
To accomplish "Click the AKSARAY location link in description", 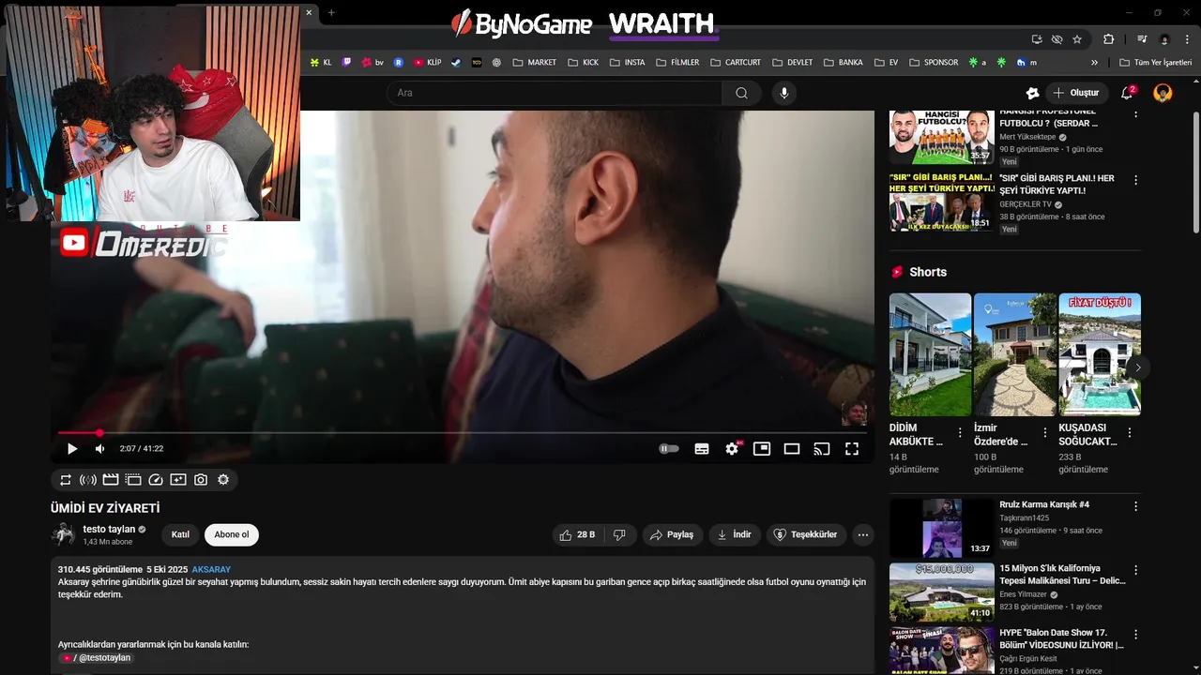I will point(211,569).
